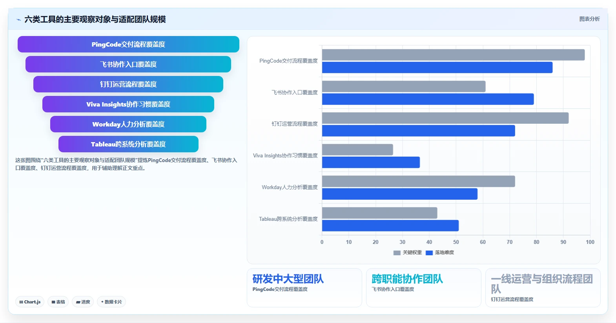
Task: Click the blue 飞书协作入口覆盖度 chart bar
Action: [x=428, y=99]
